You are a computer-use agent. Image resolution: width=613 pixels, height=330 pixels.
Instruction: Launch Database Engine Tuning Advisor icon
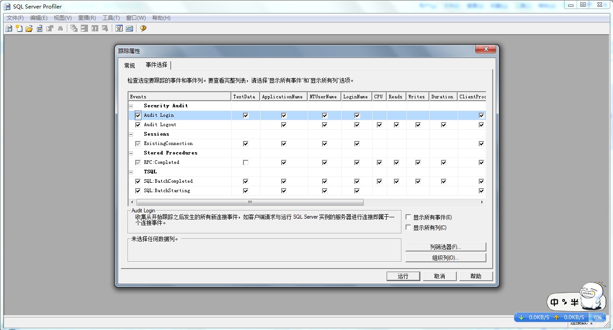click(x=119, y=28)
